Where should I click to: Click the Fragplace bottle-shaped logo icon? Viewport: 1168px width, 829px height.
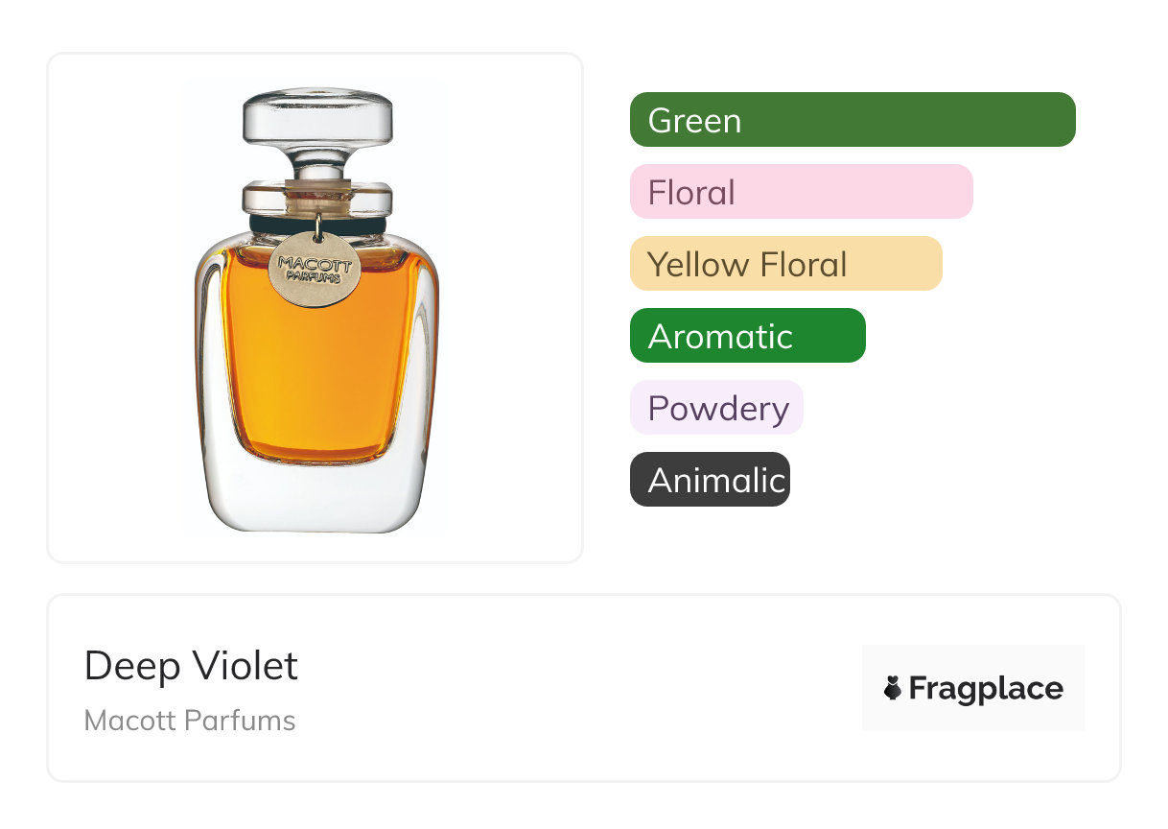tap(893, 688)
